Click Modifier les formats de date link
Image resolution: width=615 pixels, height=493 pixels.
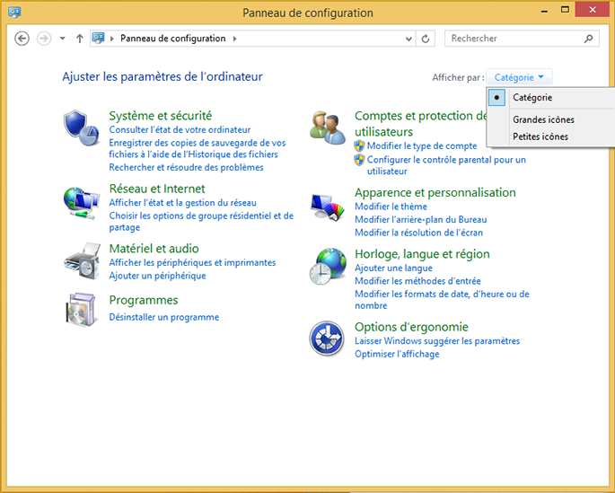point(442,300)
